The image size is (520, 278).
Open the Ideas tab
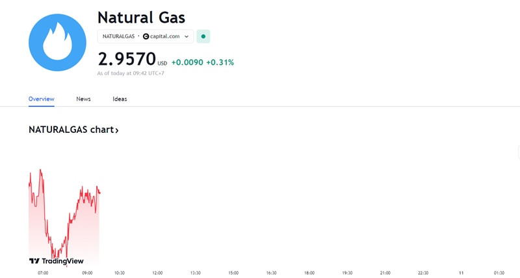click(x=120, y=99)
